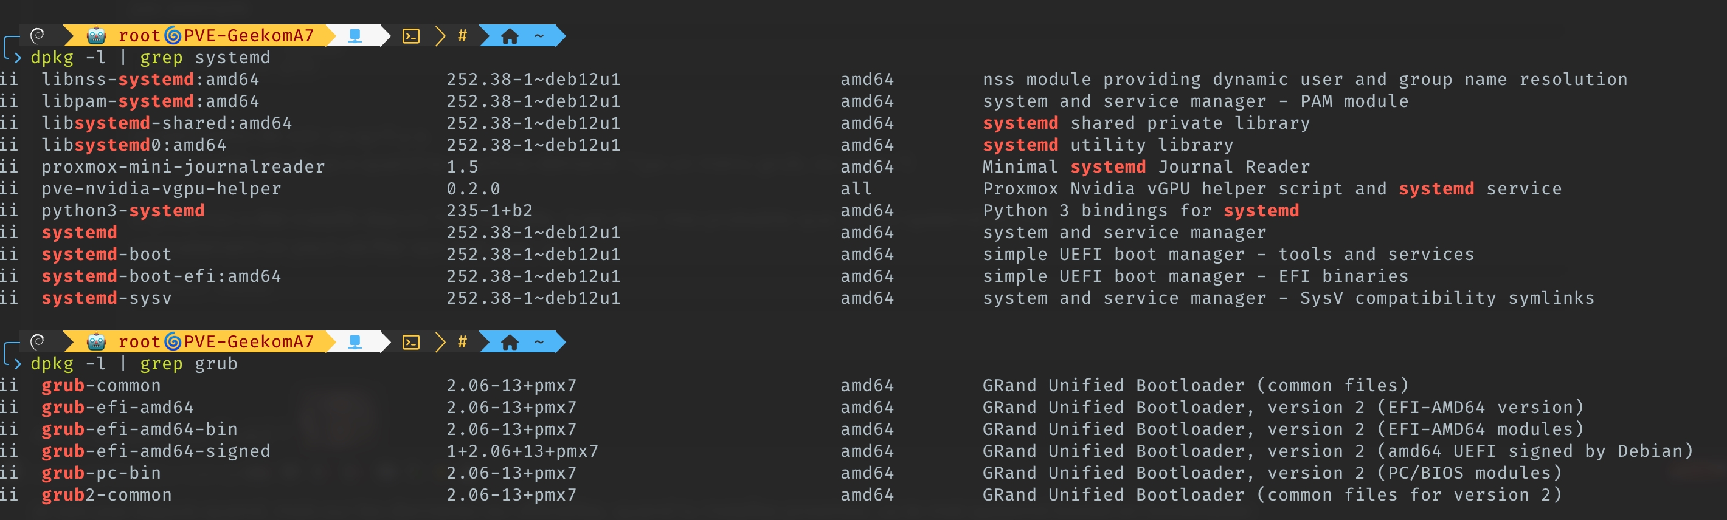Click the python3-systemd version 235-1+b2
Screen dimensions: 1727x520
(x=490, y=210)
